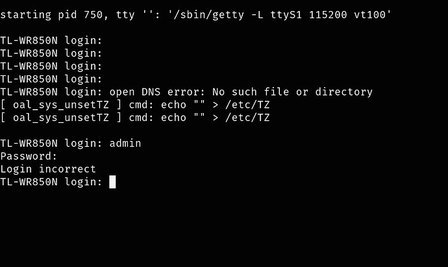This screenshot has height=267, width=448.
Task: Click the blinking cursor block at the login prompt
Action: tap(112, 182)
